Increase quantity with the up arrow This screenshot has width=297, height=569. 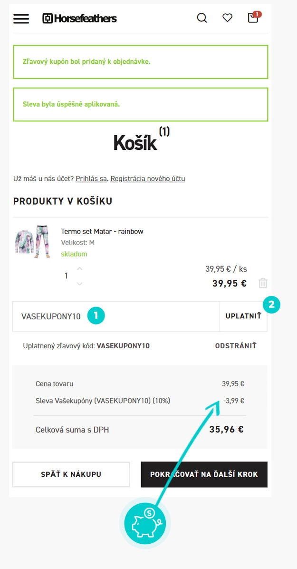point(79,269)
